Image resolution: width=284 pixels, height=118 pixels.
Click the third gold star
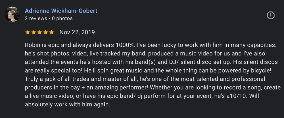coord(40,32)
